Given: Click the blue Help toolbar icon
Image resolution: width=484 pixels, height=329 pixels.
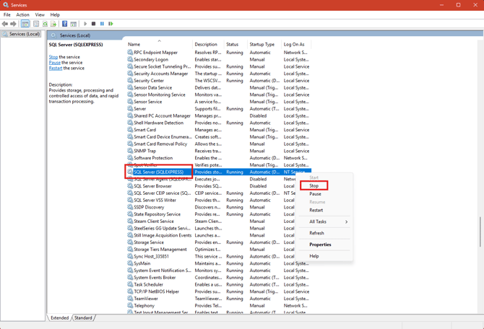Looking at the screenshot, I should (64, 24).
